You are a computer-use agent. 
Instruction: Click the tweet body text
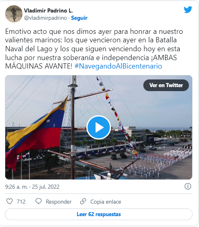pos(94,49)
